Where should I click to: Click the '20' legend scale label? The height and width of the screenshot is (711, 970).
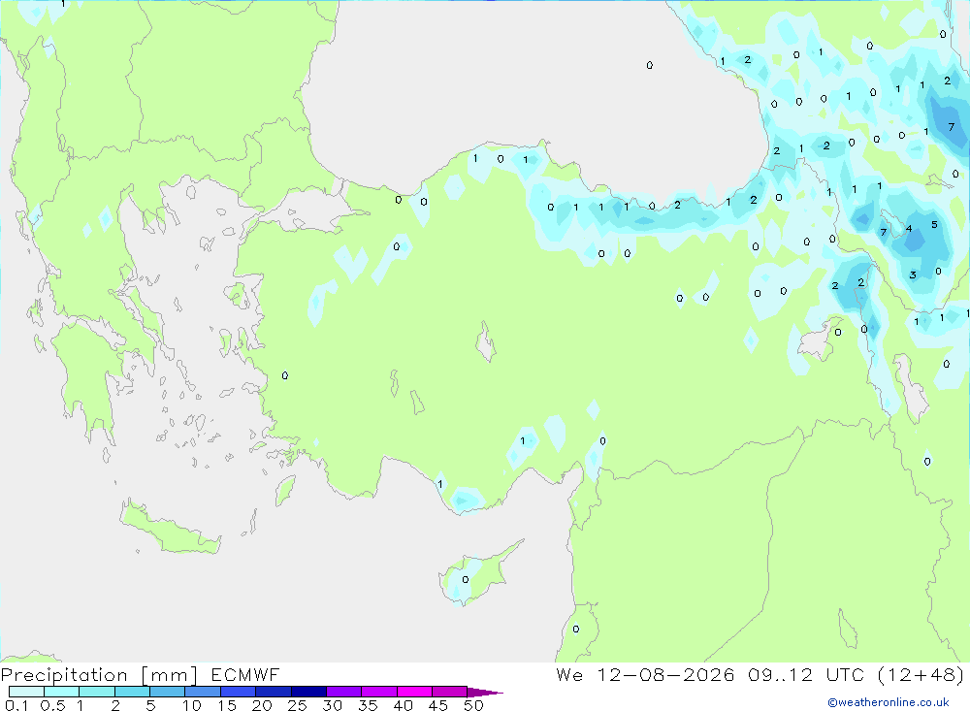262,705
